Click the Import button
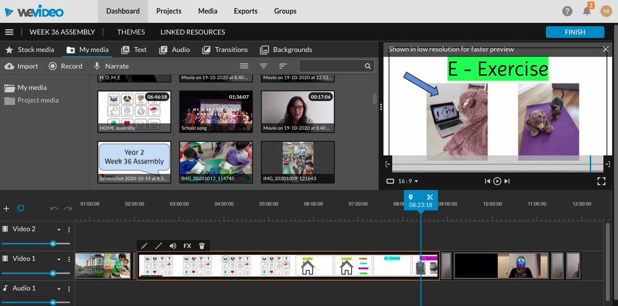This screenshot has height=306, width=618. [21, 66]
